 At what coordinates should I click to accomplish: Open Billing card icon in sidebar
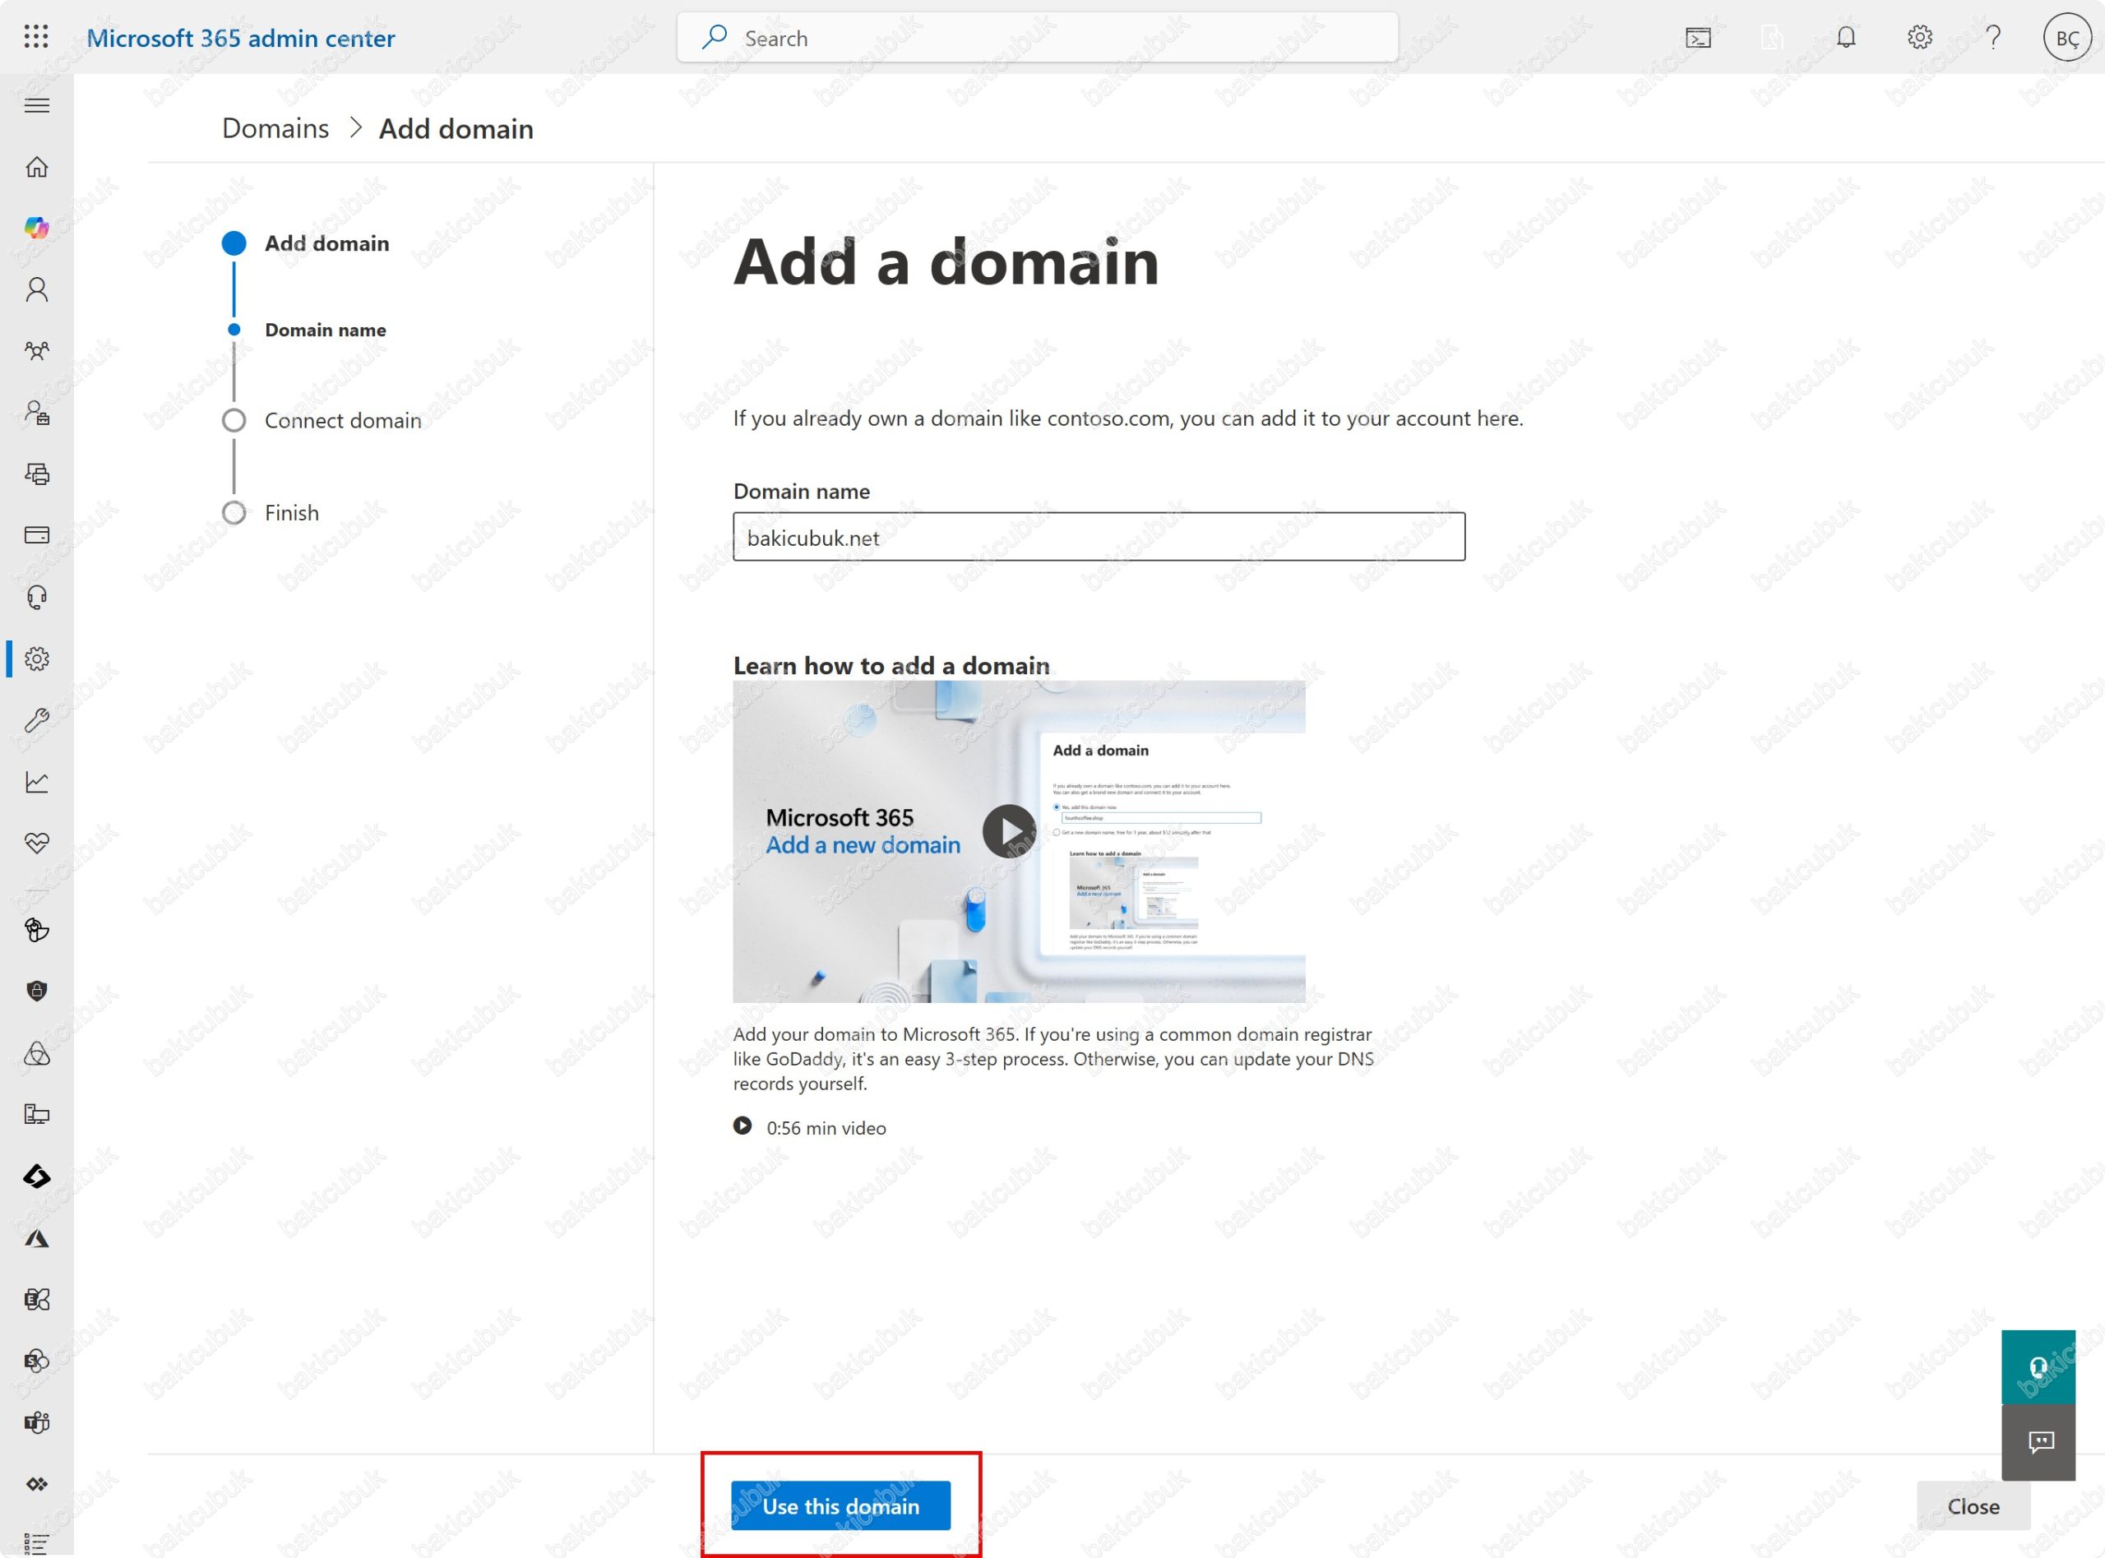(x=37, y=536)
